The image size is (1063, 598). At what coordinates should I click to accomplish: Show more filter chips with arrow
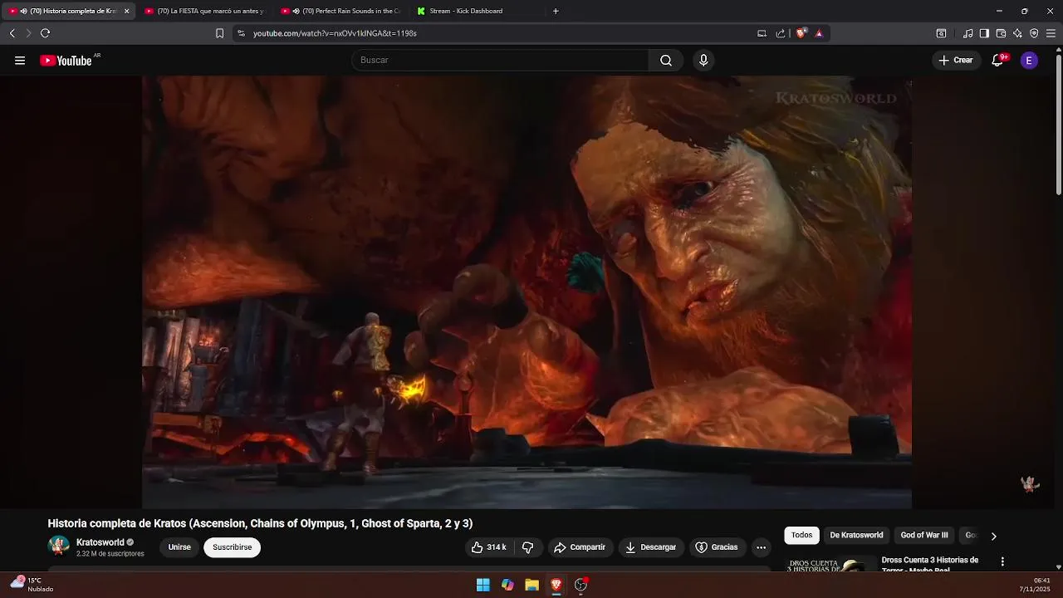tap(993, 536)
